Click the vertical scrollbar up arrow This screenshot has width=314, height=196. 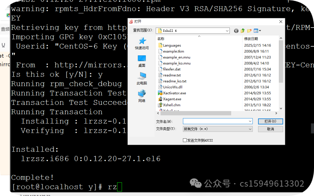click(281, 38)
